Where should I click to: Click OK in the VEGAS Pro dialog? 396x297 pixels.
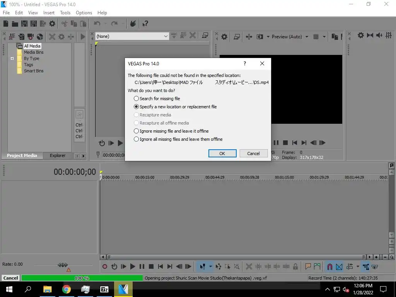222,153
